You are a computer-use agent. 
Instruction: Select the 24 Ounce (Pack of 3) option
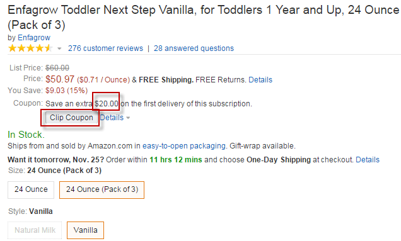coord(102,189)
